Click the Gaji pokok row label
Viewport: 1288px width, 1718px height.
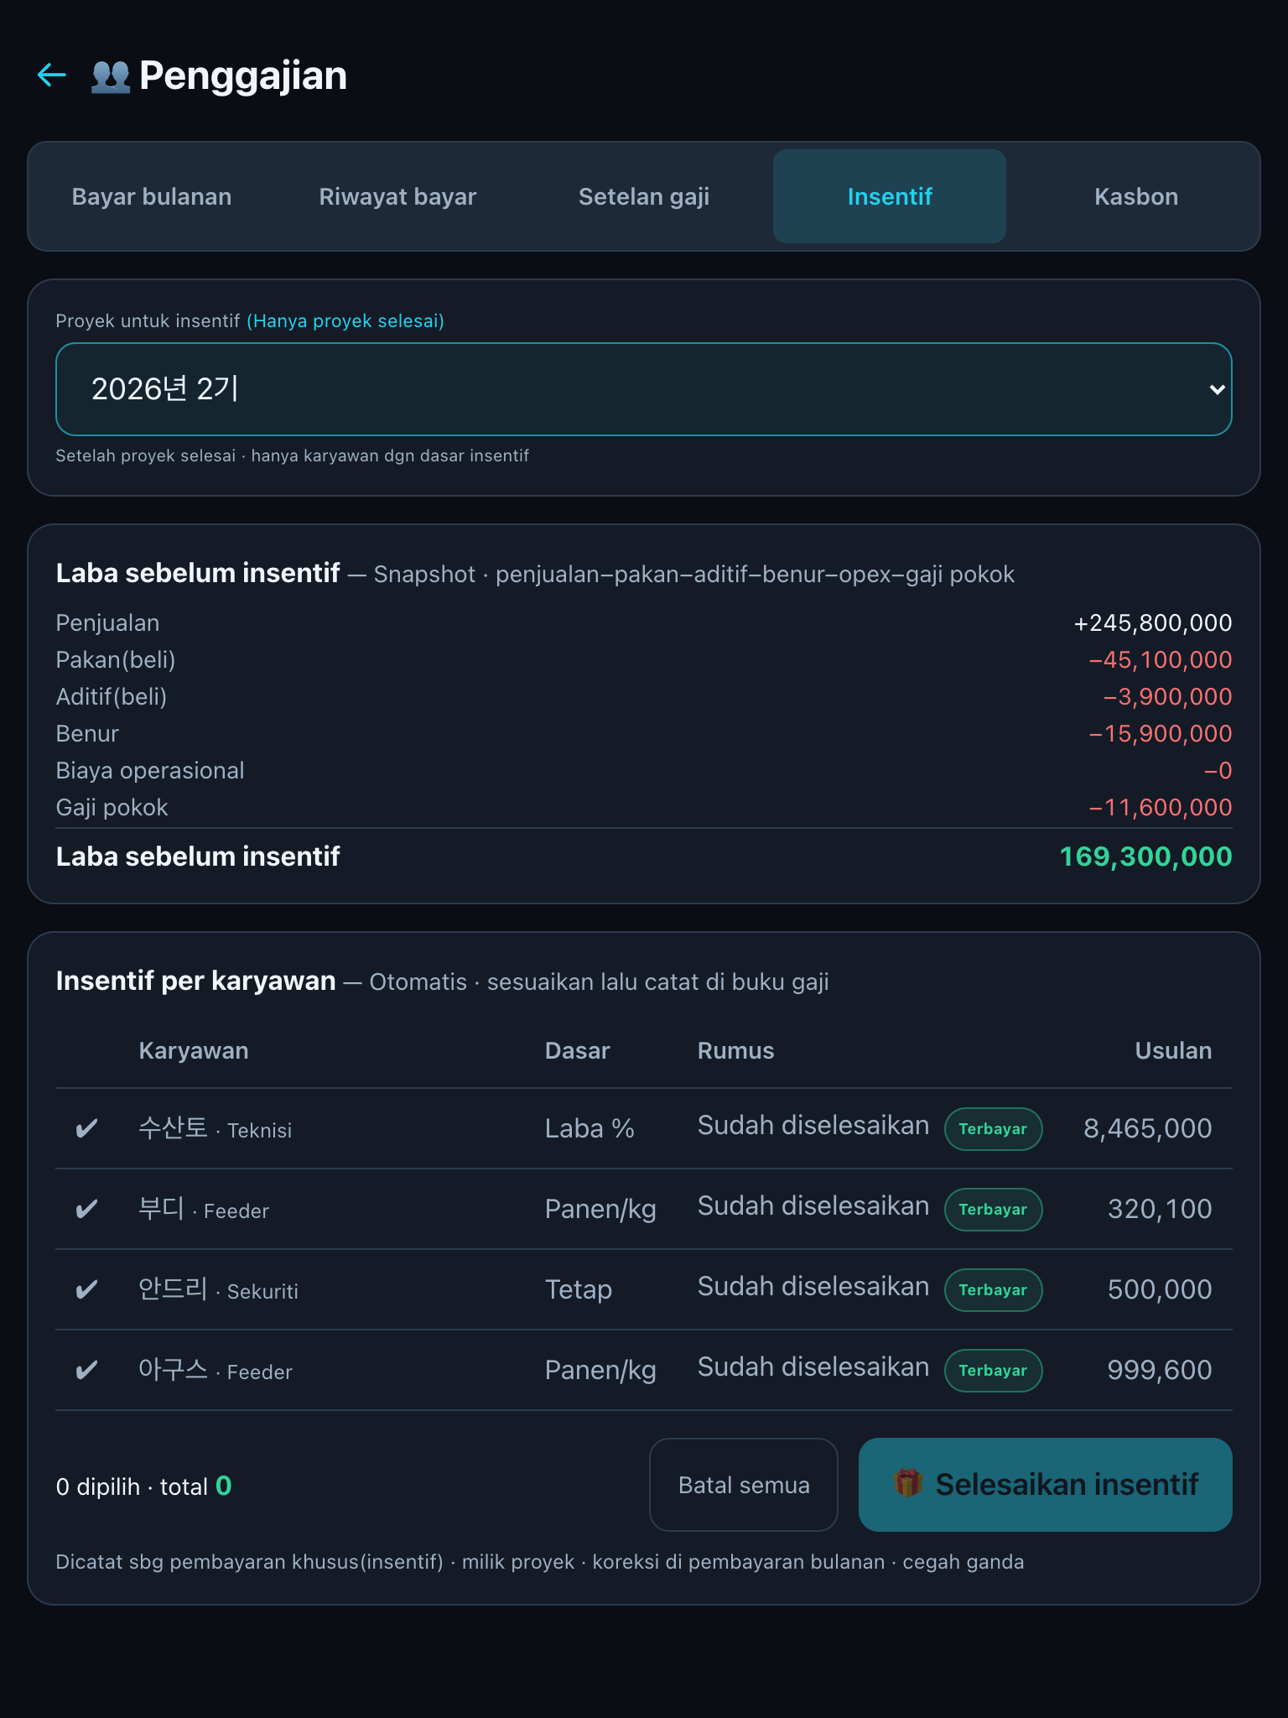[x=112, y=808]
